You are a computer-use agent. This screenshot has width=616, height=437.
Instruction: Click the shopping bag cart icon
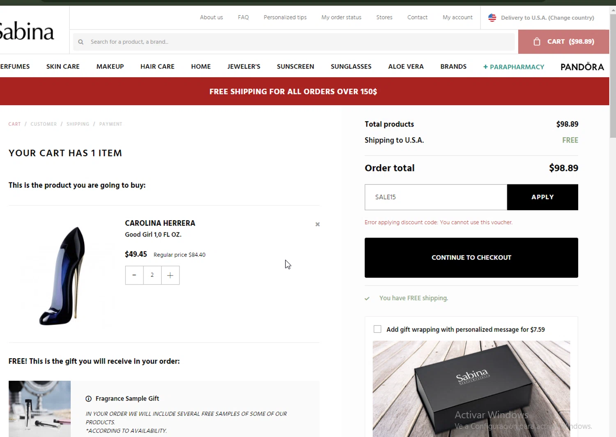(x=537, y=41)
